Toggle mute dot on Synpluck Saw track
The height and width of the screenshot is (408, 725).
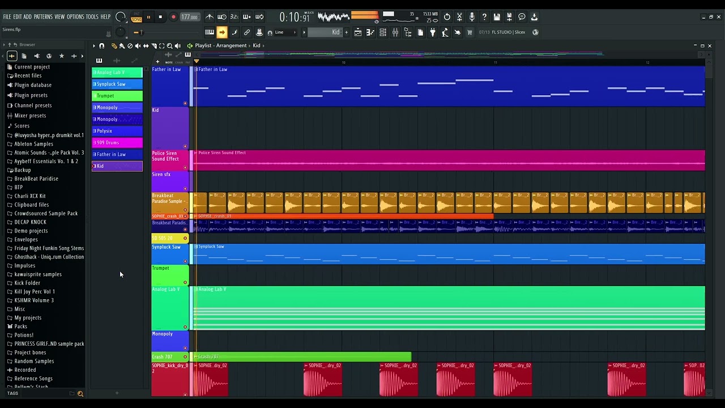(185, 261)
